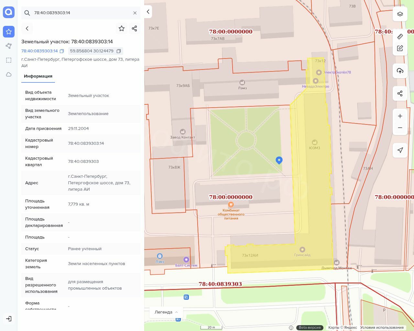Go back from the parcel details

click(x=27, y=28)
